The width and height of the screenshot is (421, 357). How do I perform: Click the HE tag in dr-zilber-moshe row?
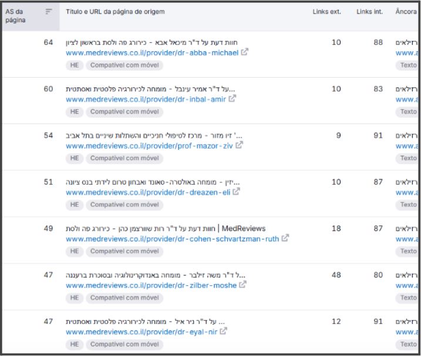tap(75, 298)
